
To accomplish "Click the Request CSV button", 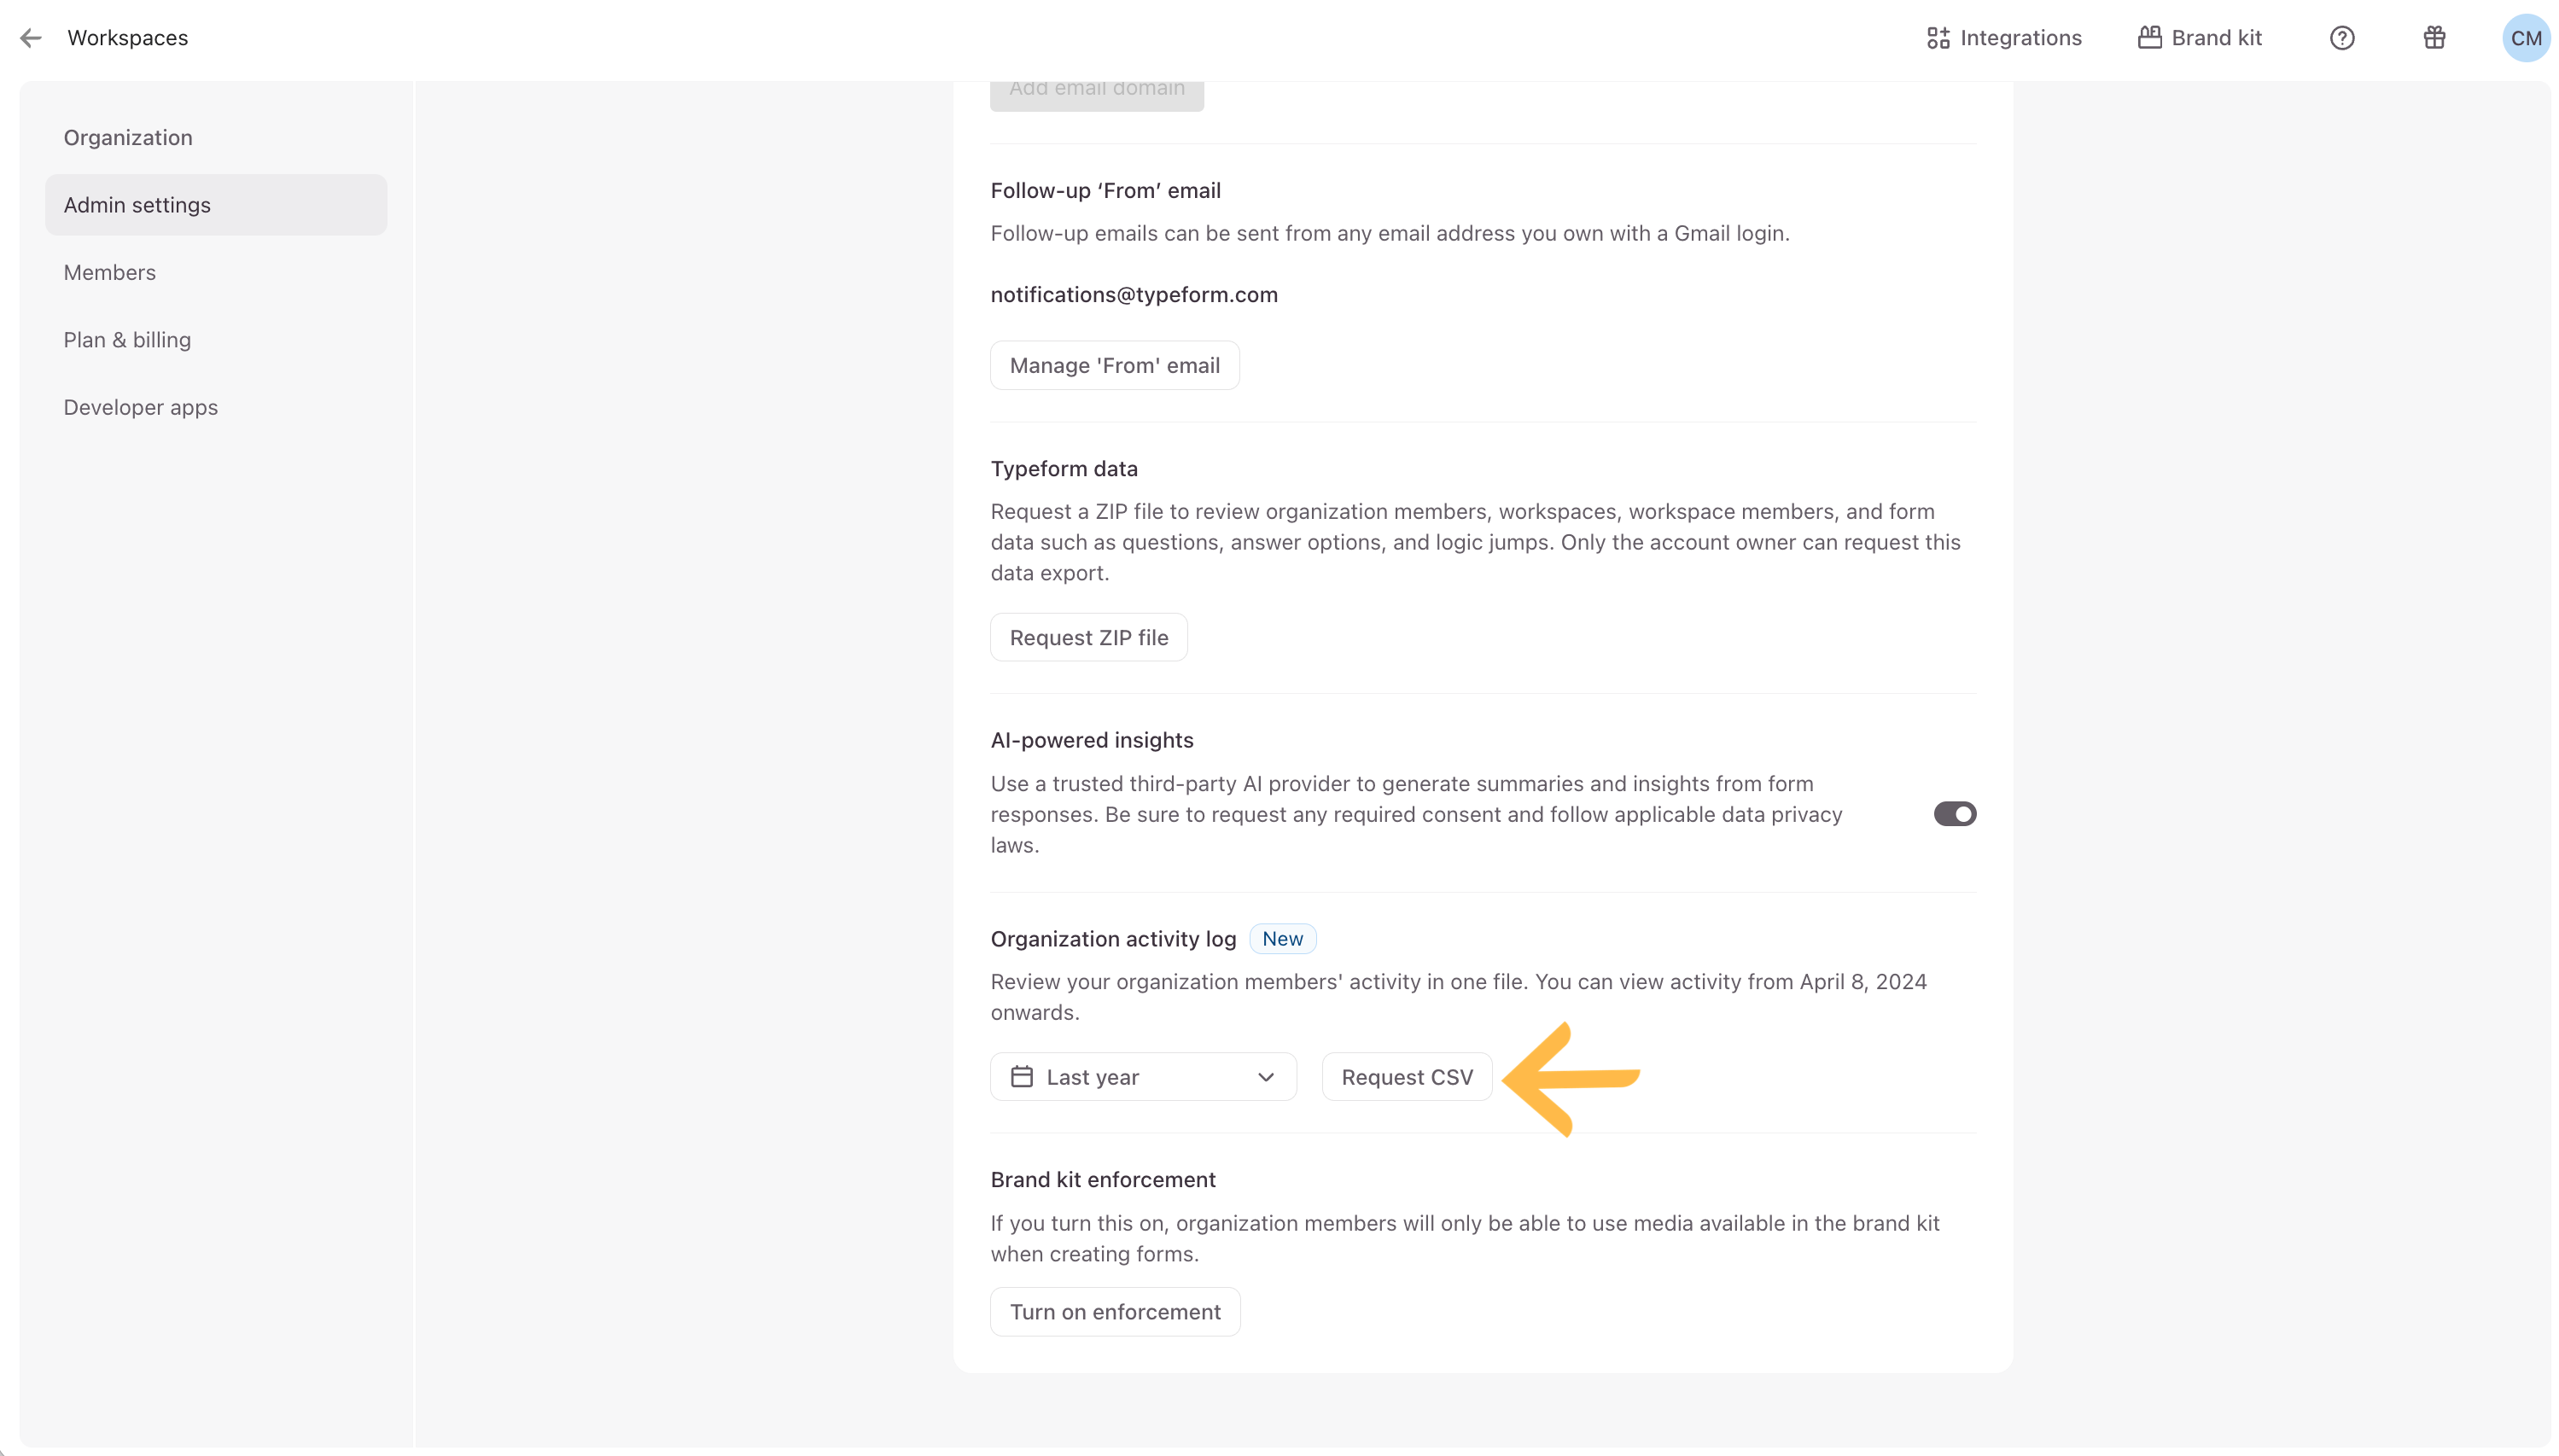I will [x=1406, y=1077].
